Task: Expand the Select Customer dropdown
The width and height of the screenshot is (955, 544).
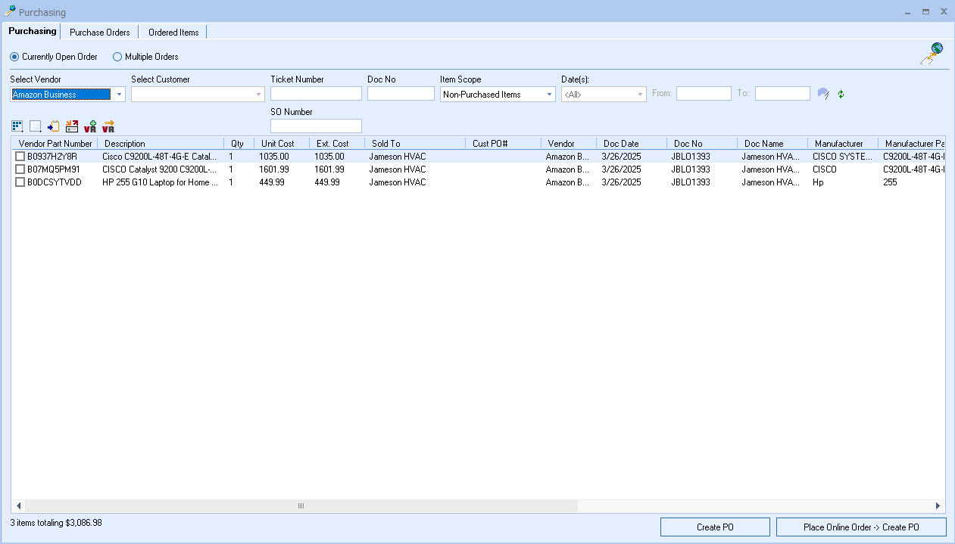Action: 258,95
